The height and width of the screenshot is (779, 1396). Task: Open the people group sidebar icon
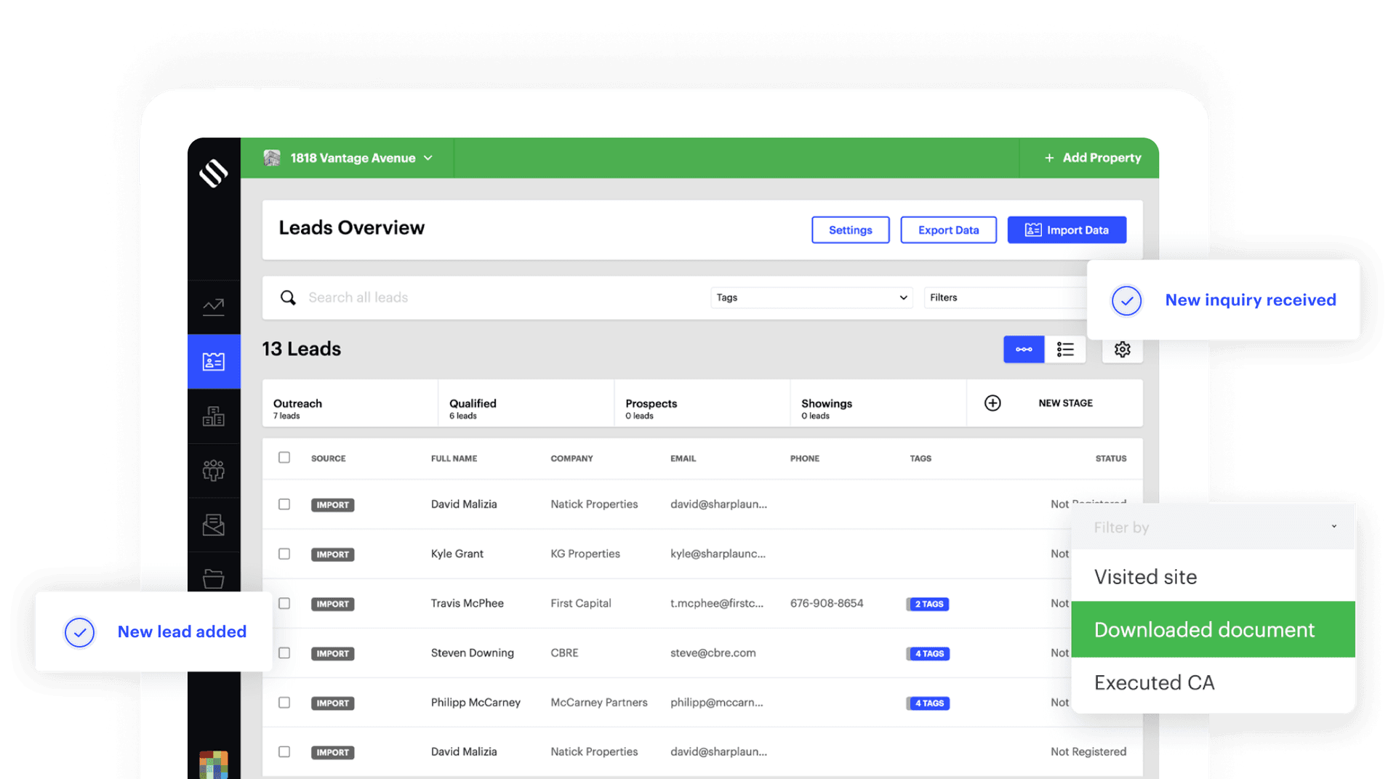coord(213,471)
